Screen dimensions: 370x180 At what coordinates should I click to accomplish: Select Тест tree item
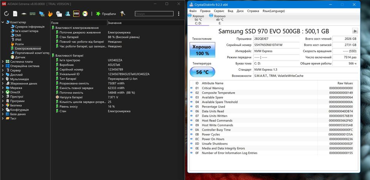pyautogui.click(x=13, y=119)
